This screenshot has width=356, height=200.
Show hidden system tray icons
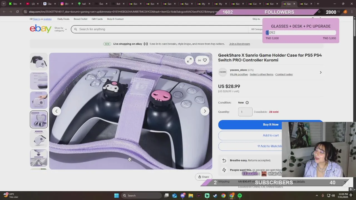tap(317, 196)
